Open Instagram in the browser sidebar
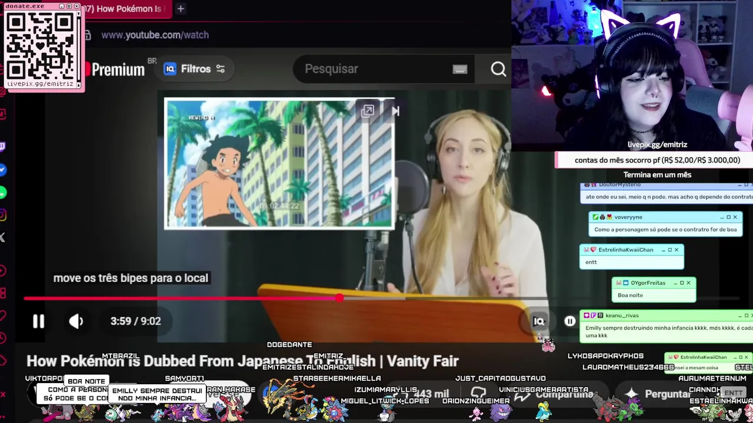The image size is (753, 423). pos(3,216)
